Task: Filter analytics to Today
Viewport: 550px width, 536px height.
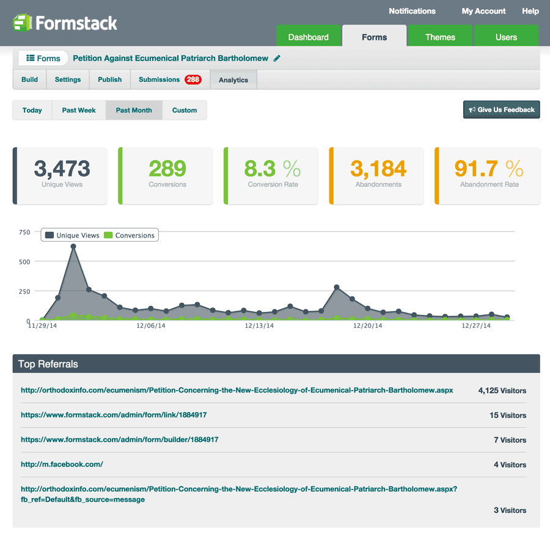Action: pos(32,110)
